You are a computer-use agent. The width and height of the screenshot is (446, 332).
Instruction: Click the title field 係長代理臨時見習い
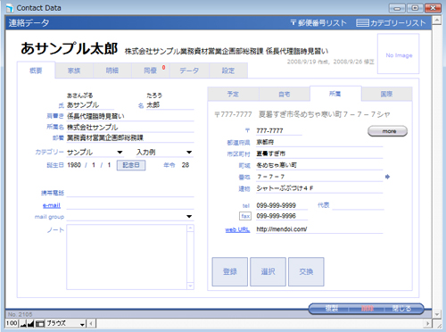pos(130,116)
